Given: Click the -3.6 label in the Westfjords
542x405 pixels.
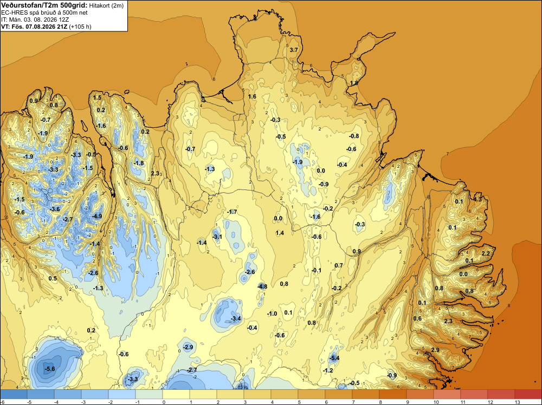Looking at the screenshot, I should (55, 209).
